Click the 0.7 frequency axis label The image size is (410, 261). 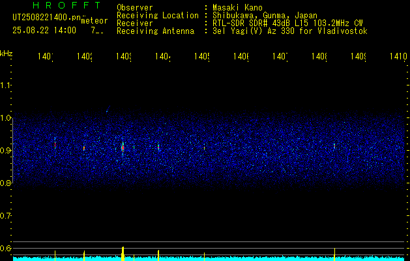click(5, 216)
